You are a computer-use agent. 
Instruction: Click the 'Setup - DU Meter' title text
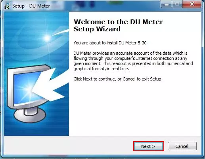(x=31, y=6)
